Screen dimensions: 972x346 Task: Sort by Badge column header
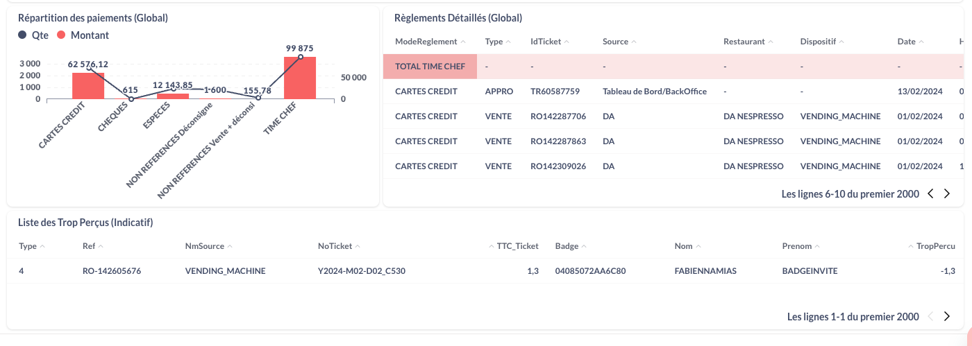coord(567,246)
